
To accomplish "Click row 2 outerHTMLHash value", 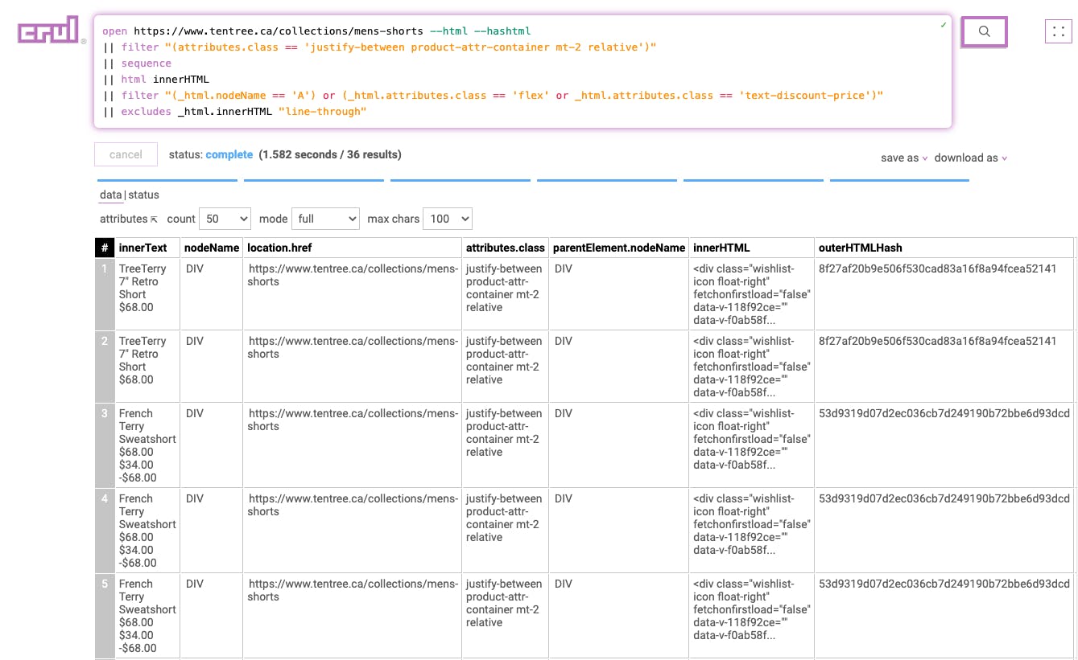I will pyautogui.click(x=938, y=341).
